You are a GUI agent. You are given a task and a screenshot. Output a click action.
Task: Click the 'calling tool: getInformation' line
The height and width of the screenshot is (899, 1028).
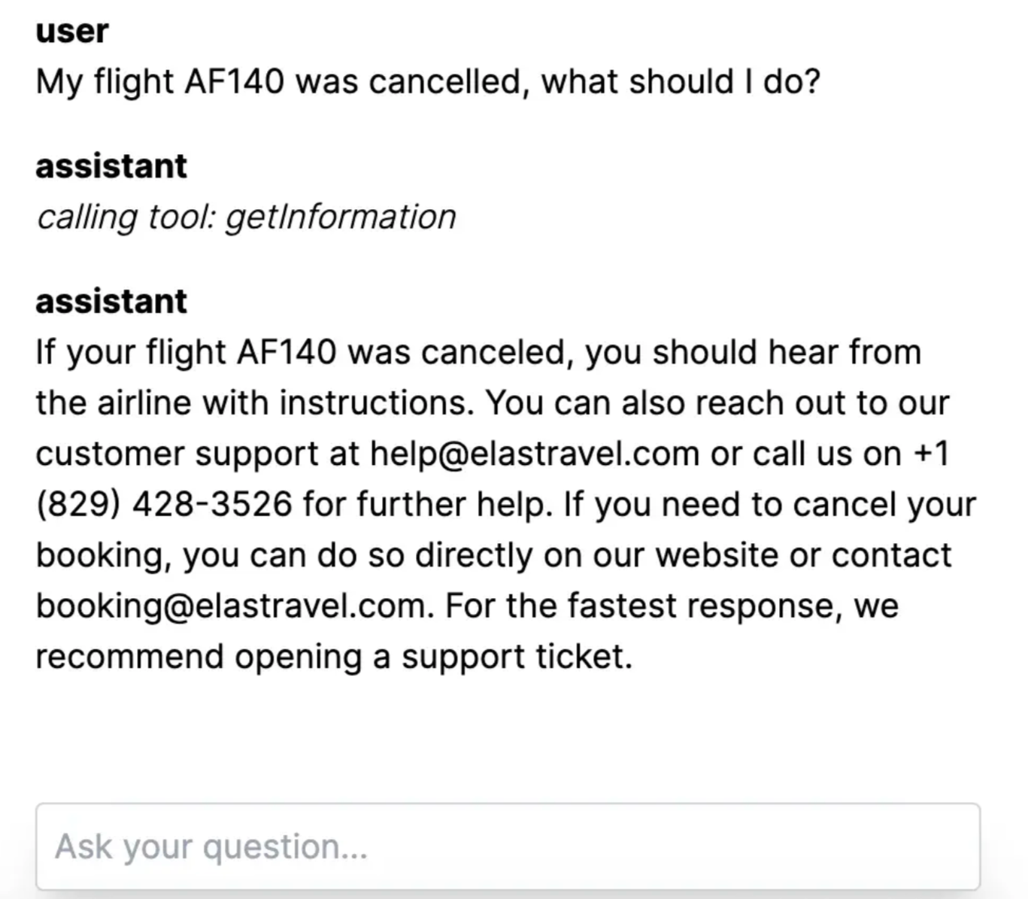pyautogui.click(x=246, y=217)
